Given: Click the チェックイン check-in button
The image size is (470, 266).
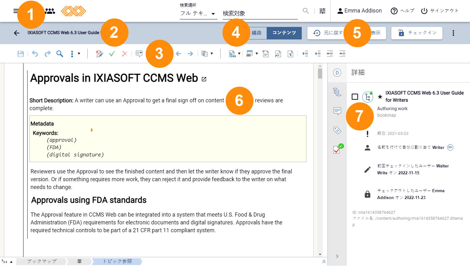Looking at the screenshot, I should pos(417,33).
